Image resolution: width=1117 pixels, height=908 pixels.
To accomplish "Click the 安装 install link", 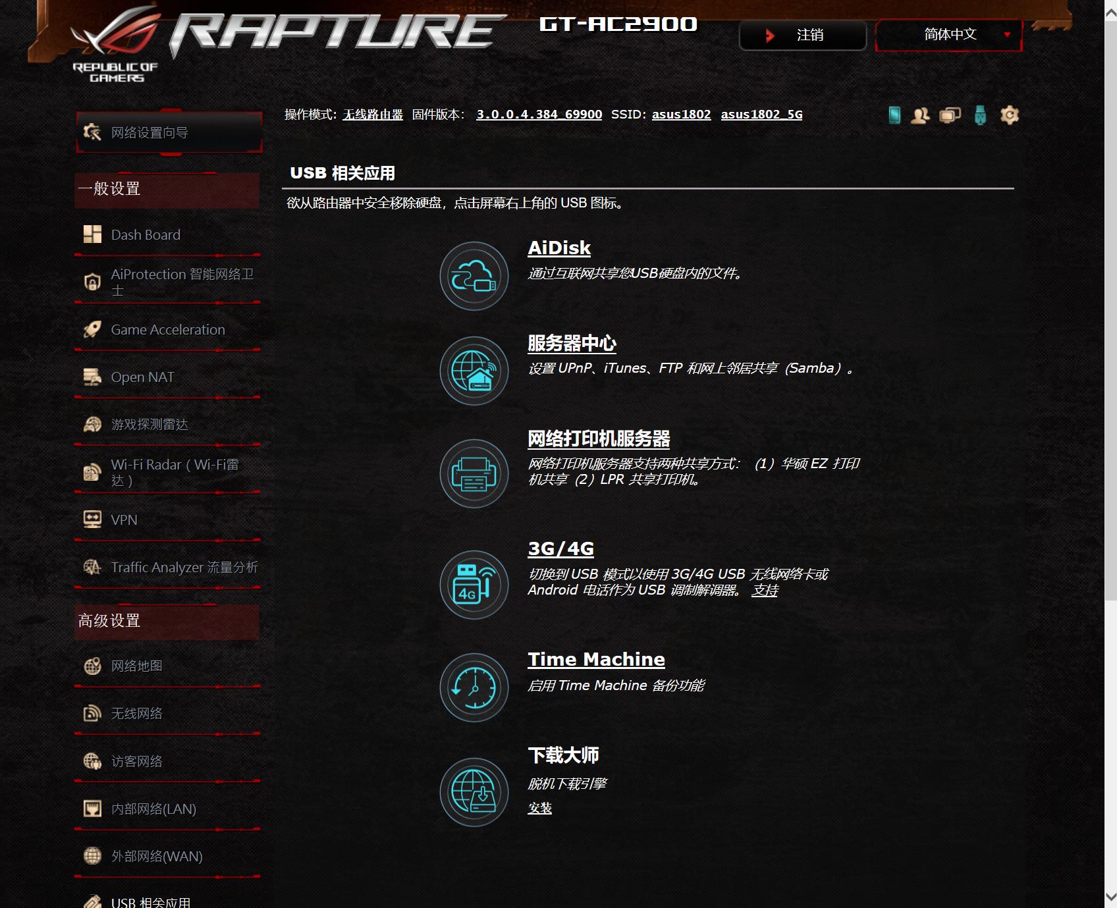I will tap(540, 808).
